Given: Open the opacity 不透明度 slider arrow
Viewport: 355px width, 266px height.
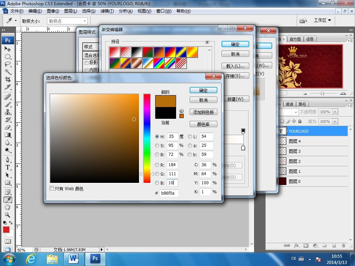Looking at the screenshot, I should (x=335, y=112).
